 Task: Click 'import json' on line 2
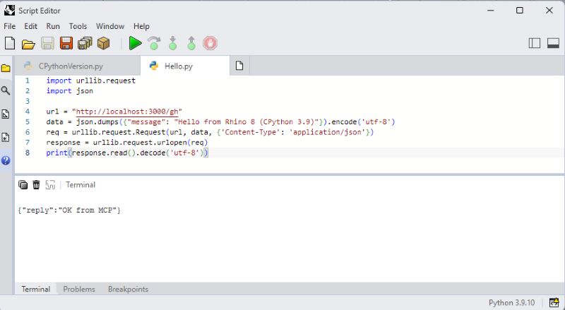pyautogui.click(x=69, y=91)
